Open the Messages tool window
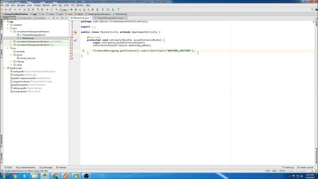Screen dimensions: 318x179 point(46,168)
